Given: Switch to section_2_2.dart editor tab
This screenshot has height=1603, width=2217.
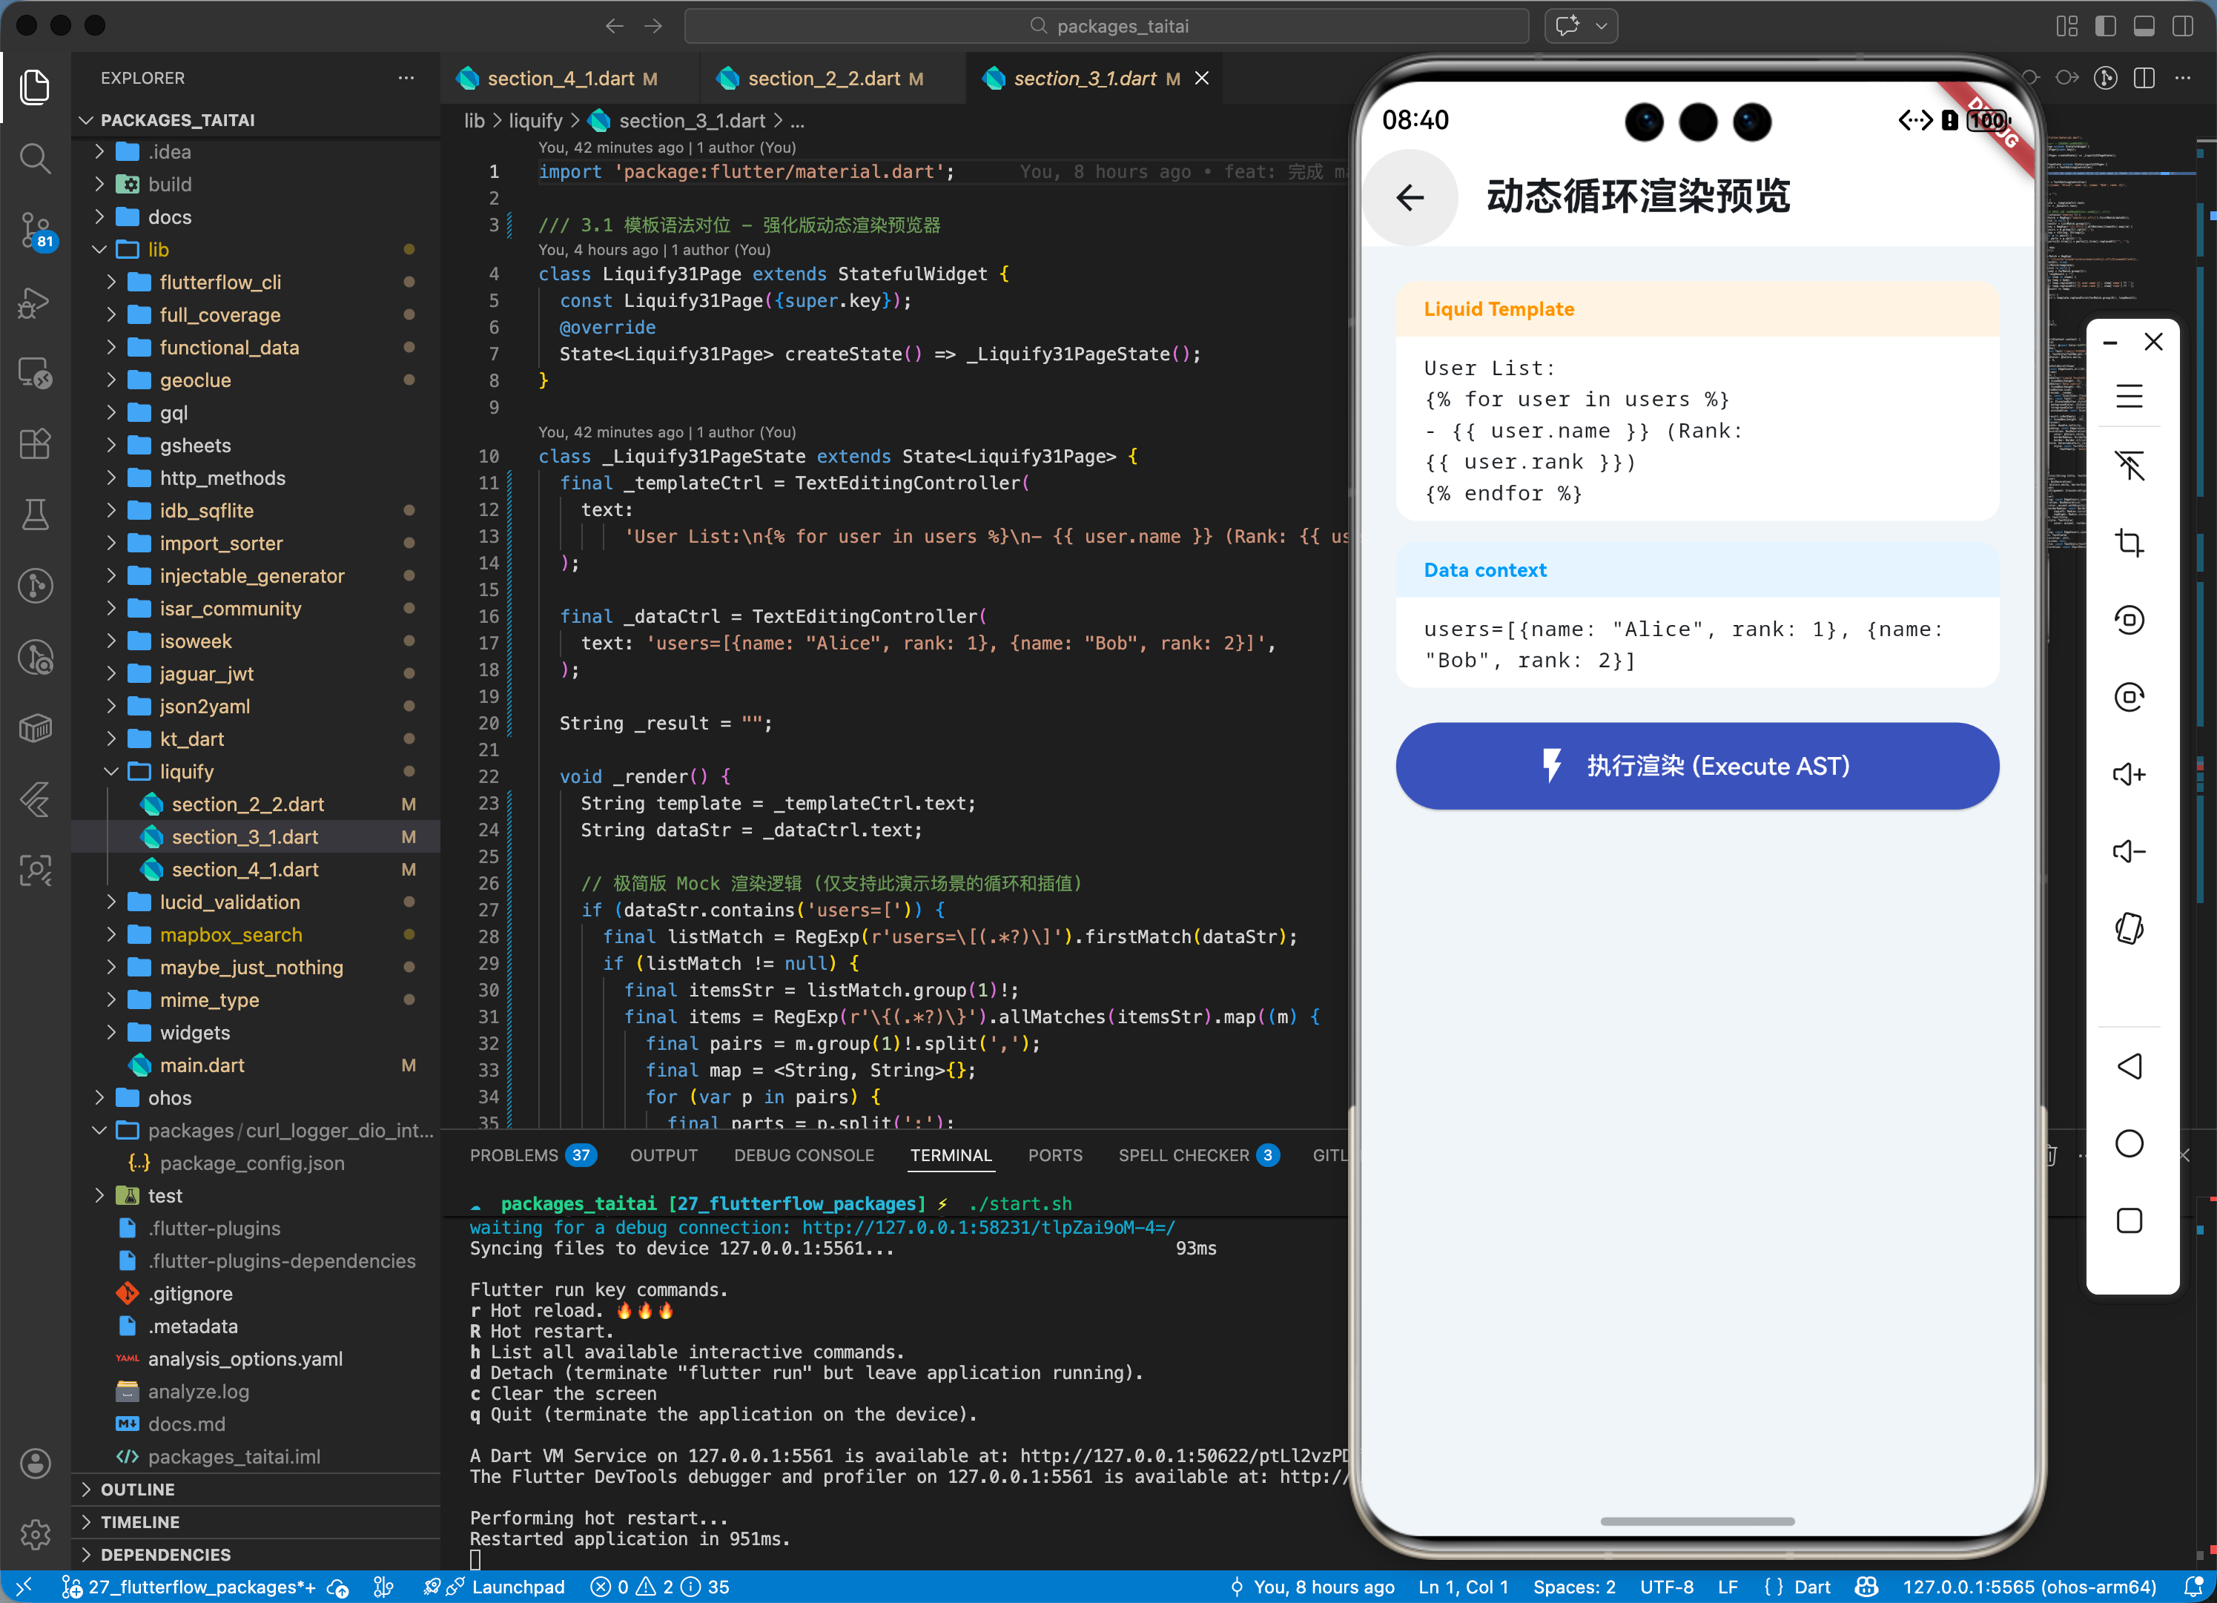Looking at the screenshot, I should click(823, 78).
